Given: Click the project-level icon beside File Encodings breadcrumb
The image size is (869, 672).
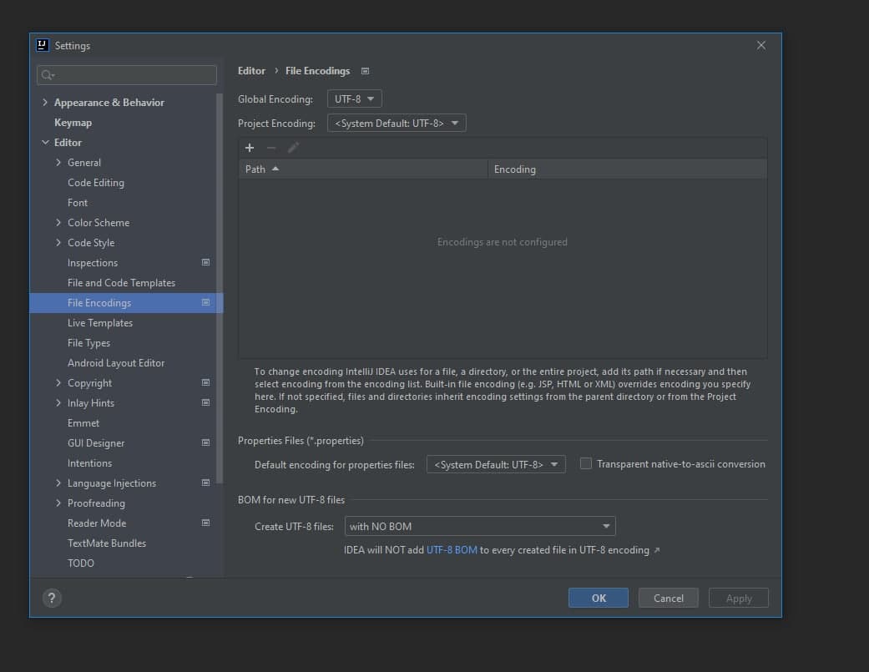Looking at the screenshot, I should [x=366, y=71].
